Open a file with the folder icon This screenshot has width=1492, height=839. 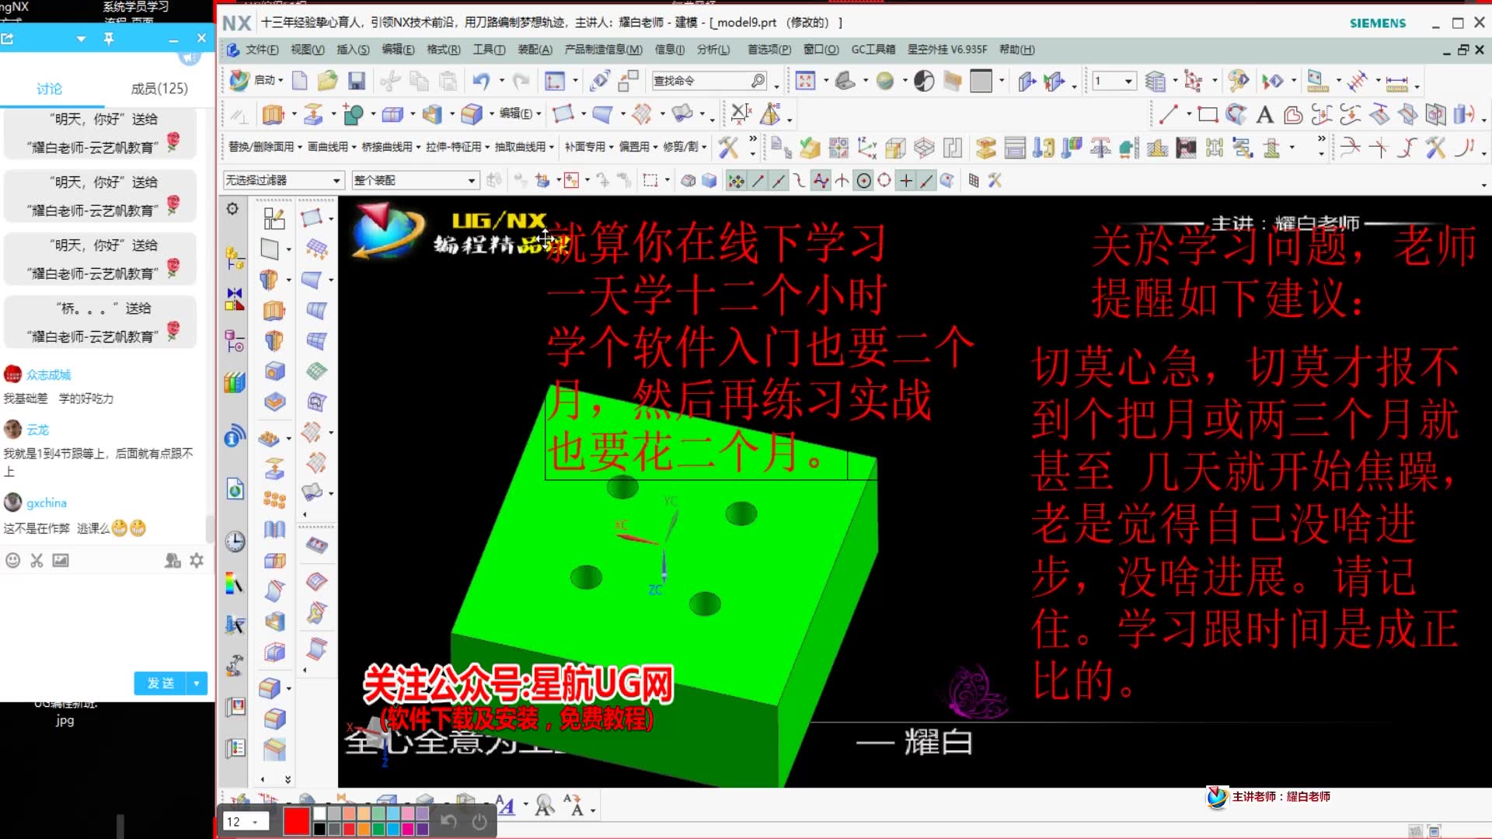(x=327, y=81)
